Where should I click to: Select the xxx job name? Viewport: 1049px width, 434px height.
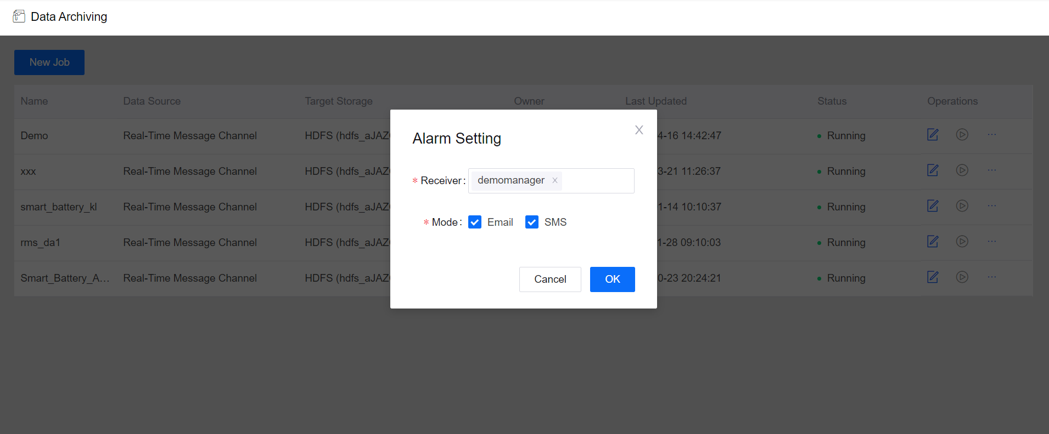(28, 172)
